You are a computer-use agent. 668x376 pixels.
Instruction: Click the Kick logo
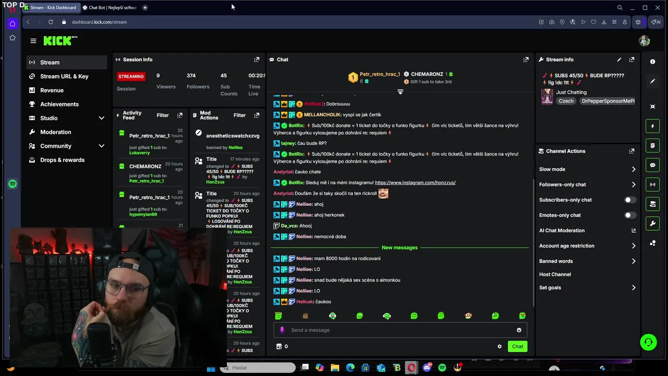tap(61, 41)
